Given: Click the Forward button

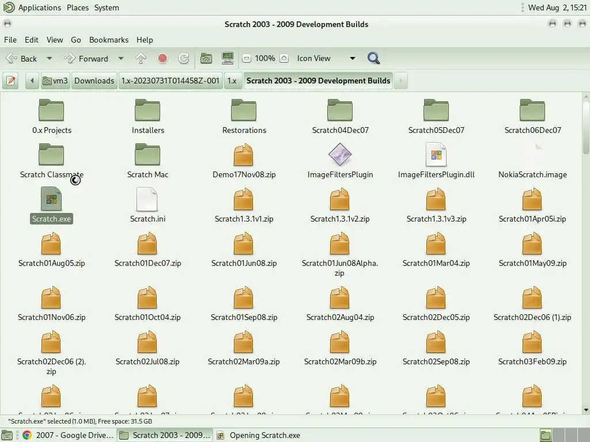Looking at the screenshot, I should pyautogui.click(x=86, y=58).
